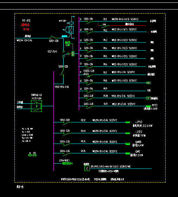The width and height of the screenshot is (178, 197).
Task: Select the green outlined box ending RL8 line
Action: [149, 83]
